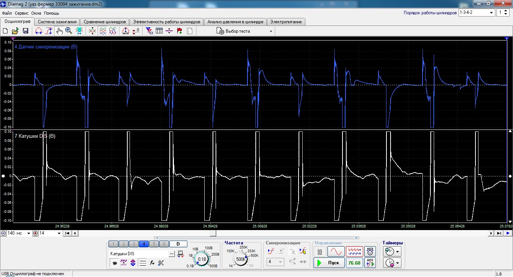
Task: Click the Пуск start button
Action: pyautogui.click(x=329, y=263)
